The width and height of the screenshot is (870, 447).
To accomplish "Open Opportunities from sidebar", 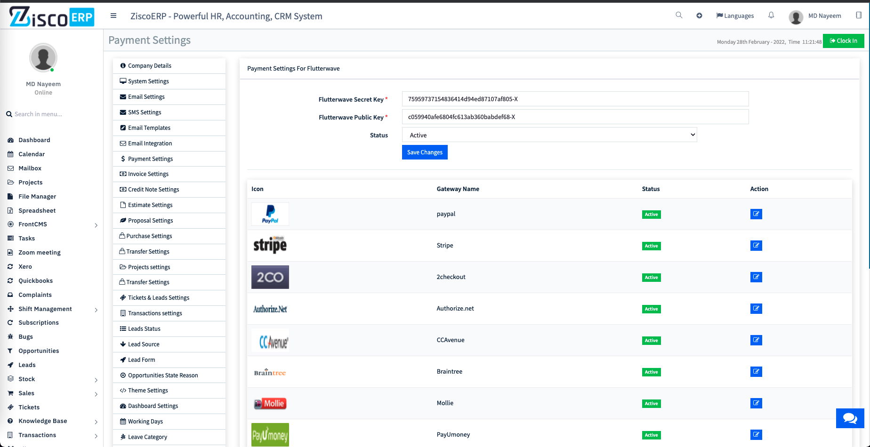I will (x=39, y=351).
